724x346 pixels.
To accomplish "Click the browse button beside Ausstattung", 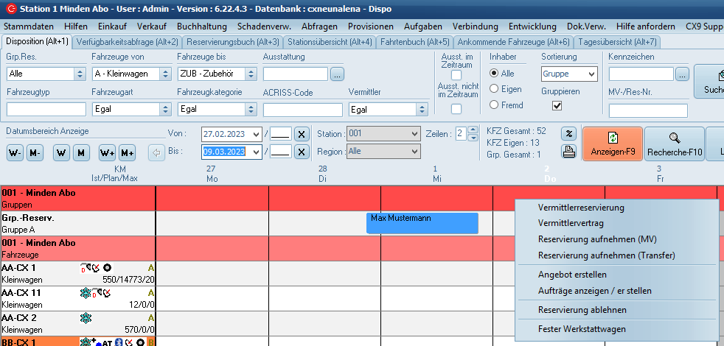I will [x=337, y=74].
